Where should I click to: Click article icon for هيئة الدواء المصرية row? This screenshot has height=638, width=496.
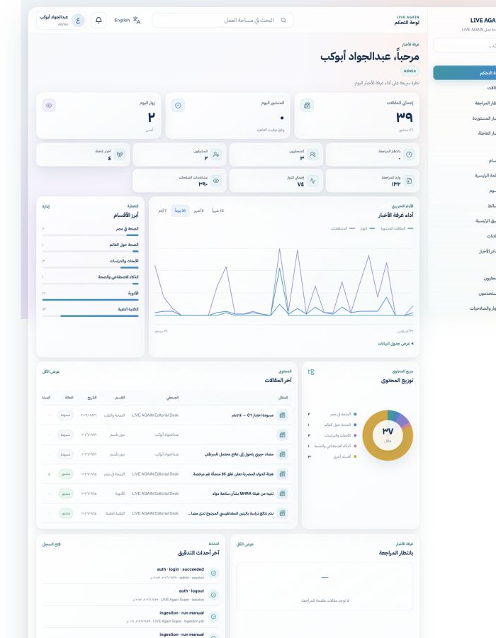click(x=282, y=474)
